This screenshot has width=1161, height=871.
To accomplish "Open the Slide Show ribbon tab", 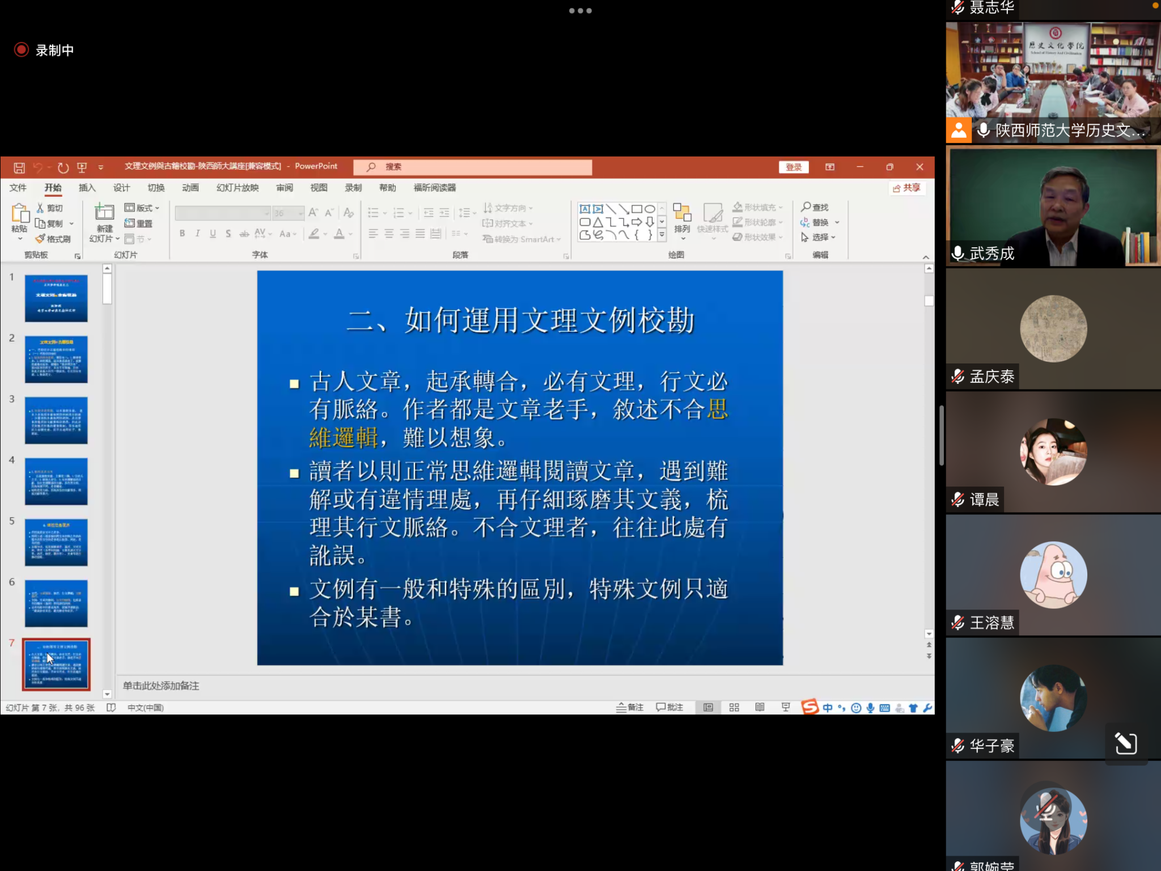I will tap(238, 188).
